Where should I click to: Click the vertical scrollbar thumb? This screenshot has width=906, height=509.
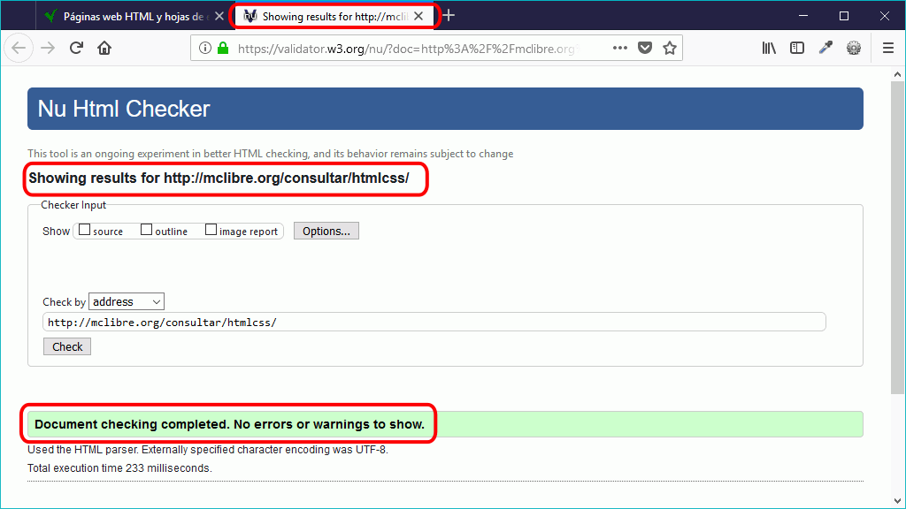897,238
